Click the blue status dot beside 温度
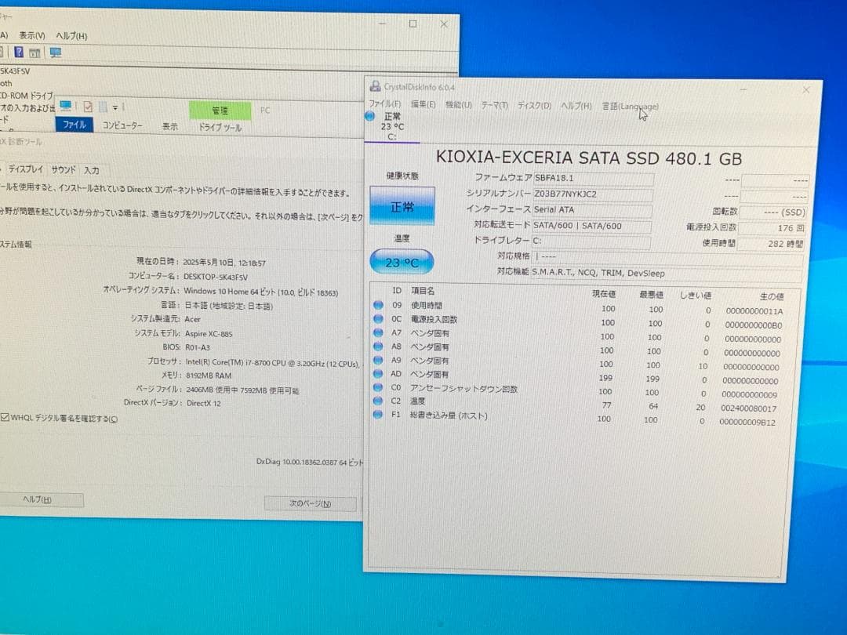This screenshot has height=635, width=847. point(377,402)
